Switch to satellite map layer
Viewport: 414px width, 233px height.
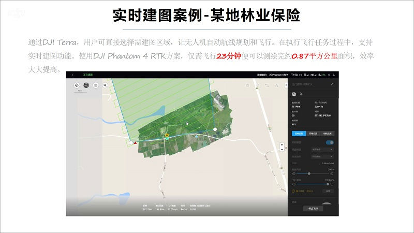86,84
